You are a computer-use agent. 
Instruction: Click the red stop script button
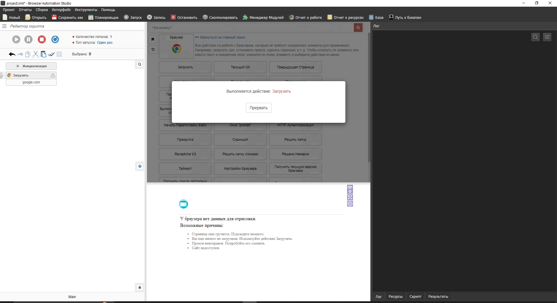coord(42,39)
